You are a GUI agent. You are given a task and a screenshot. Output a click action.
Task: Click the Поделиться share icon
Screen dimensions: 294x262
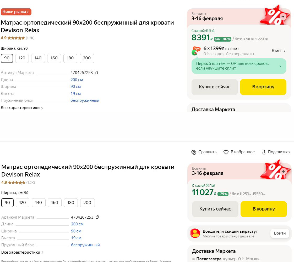point(264,152)
